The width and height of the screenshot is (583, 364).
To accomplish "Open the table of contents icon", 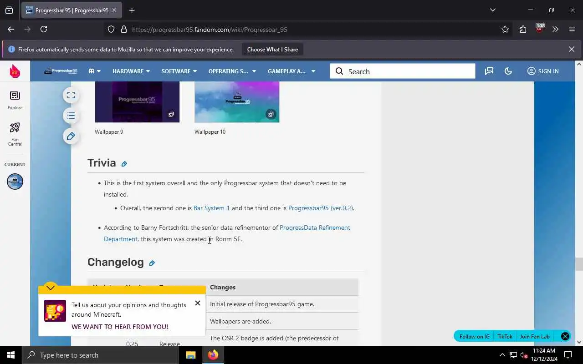I will (x=71, y=116).
